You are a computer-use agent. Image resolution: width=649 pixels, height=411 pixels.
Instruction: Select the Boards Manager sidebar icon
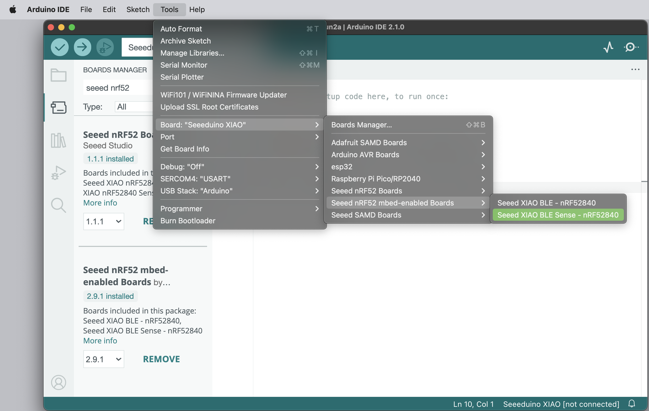click(58, 107)
